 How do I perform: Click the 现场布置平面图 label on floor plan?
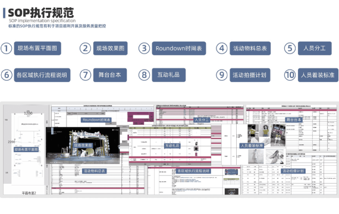click(x=26, y=149)
